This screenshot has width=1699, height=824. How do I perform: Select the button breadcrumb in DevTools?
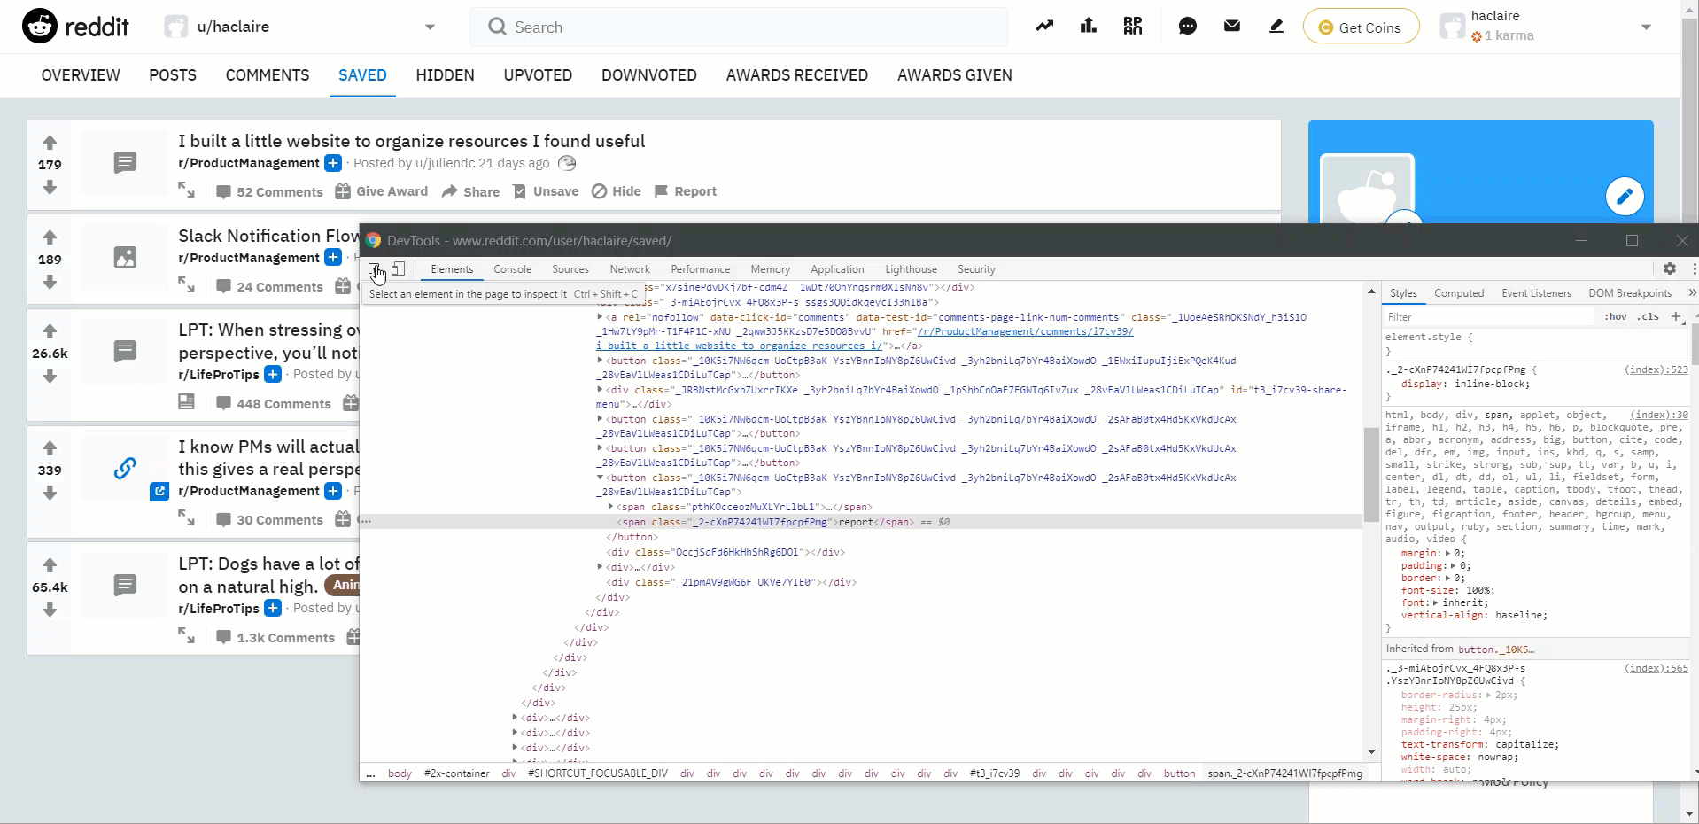(1179, 773)
